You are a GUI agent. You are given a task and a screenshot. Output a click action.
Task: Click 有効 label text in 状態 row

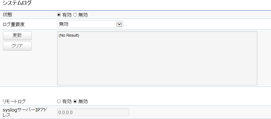[x=67, y=15]
